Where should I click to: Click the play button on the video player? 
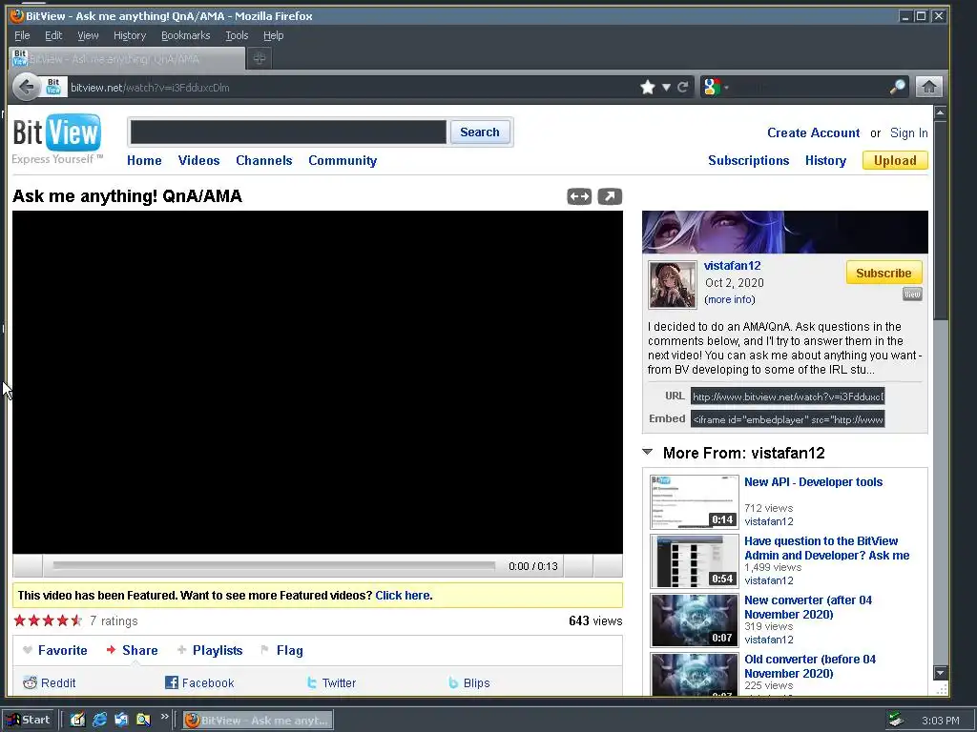pos(28,566)
